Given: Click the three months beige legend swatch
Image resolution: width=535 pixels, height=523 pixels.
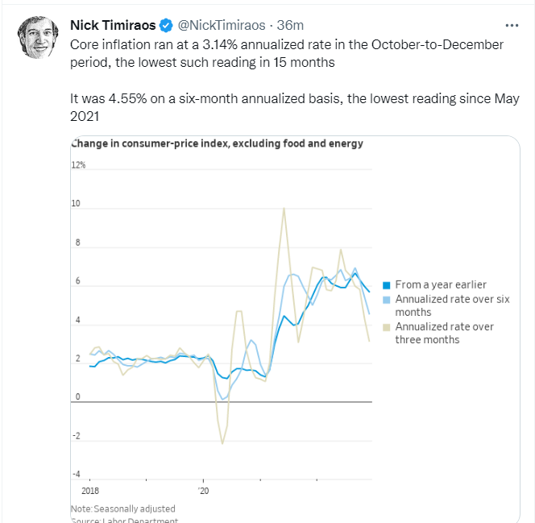Looking at the screenshot, I should click(x=387, y=327).
